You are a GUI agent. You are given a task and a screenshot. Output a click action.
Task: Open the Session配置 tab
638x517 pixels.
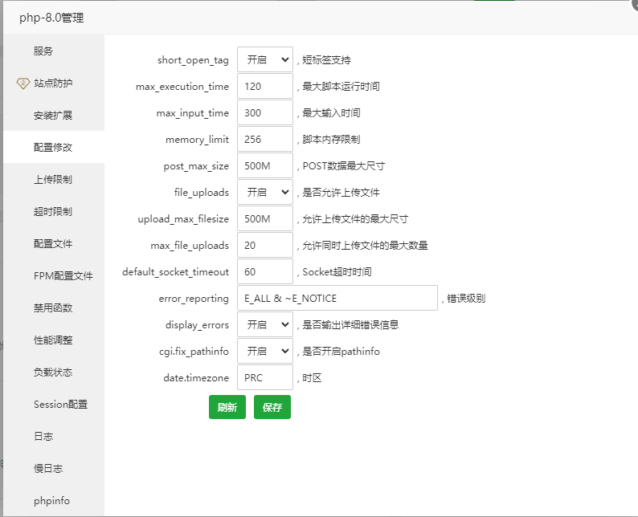[60, 405]
